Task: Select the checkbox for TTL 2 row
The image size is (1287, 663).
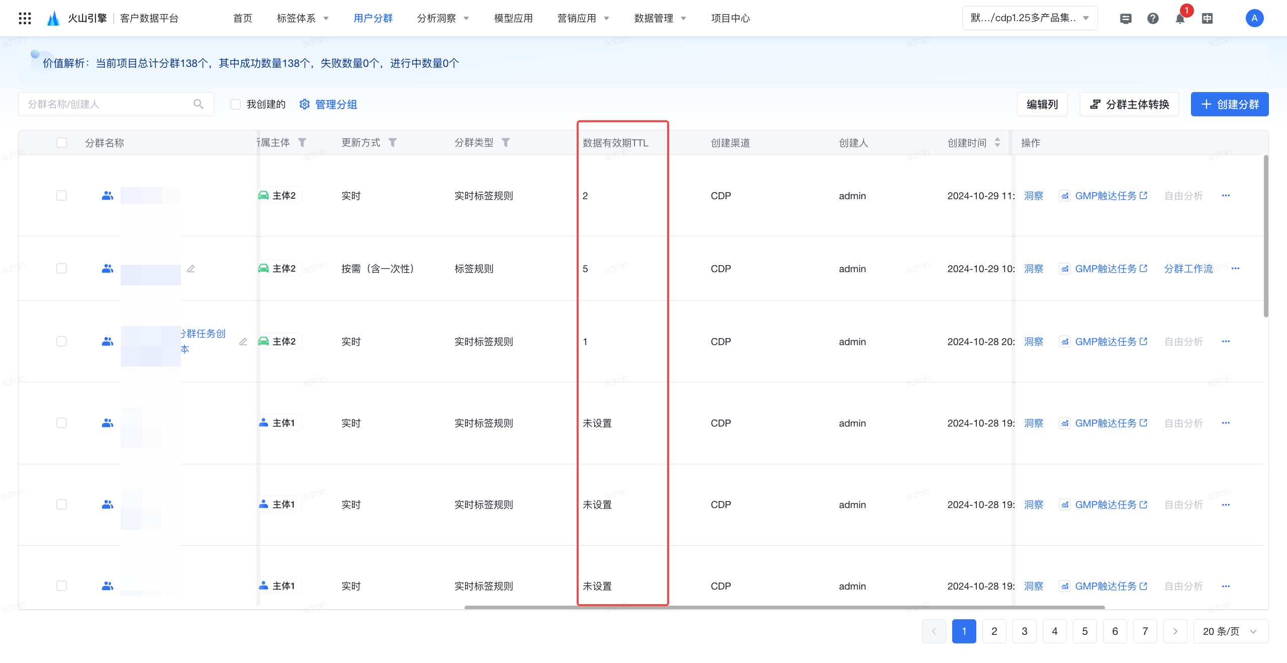Action: [x=61, y=195]
